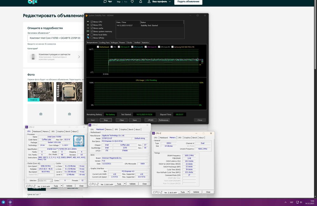317x206 pixels.
Task: Select the motherboard main photo thumbnail
Action: [x=41, y=92]
